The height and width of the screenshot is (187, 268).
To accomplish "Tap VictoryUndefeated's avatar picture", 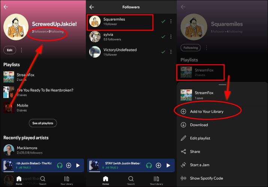I will click(x=95, y=52).
